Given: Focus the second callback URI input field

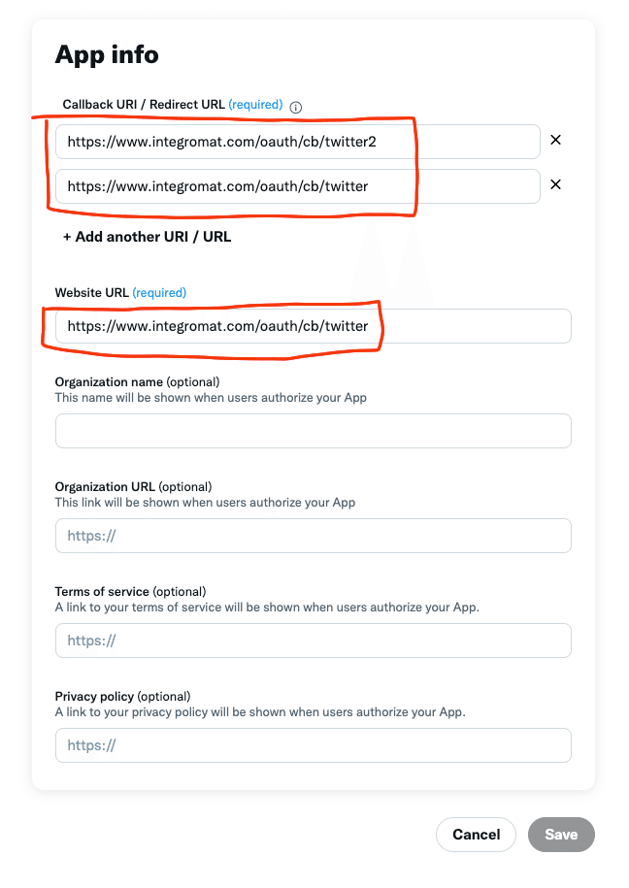Looking at the screenshot, I should click(297, 186).
